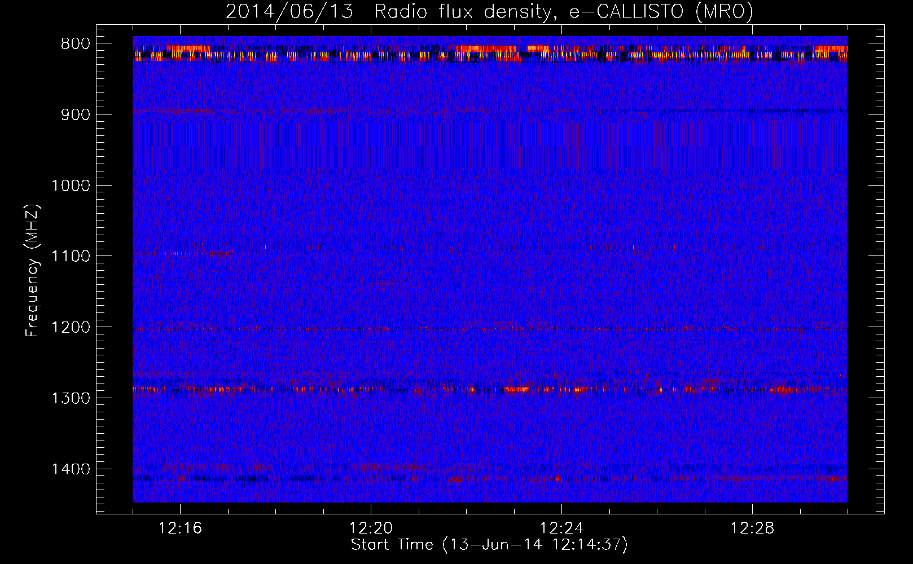This screenshot has height=564, width=913.
Task: Select the 12:16 time axis label
Action: click(180, 528)
